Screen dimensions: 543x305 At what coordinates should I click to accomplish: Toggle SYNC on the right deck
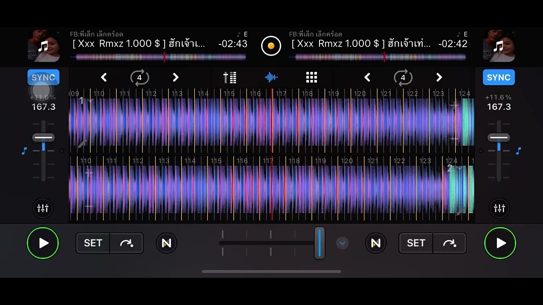coord(498,78)
